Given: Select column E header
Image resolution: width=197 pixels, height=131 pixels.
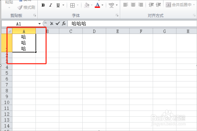Looking at the screenshot, I should pos(118,31).
